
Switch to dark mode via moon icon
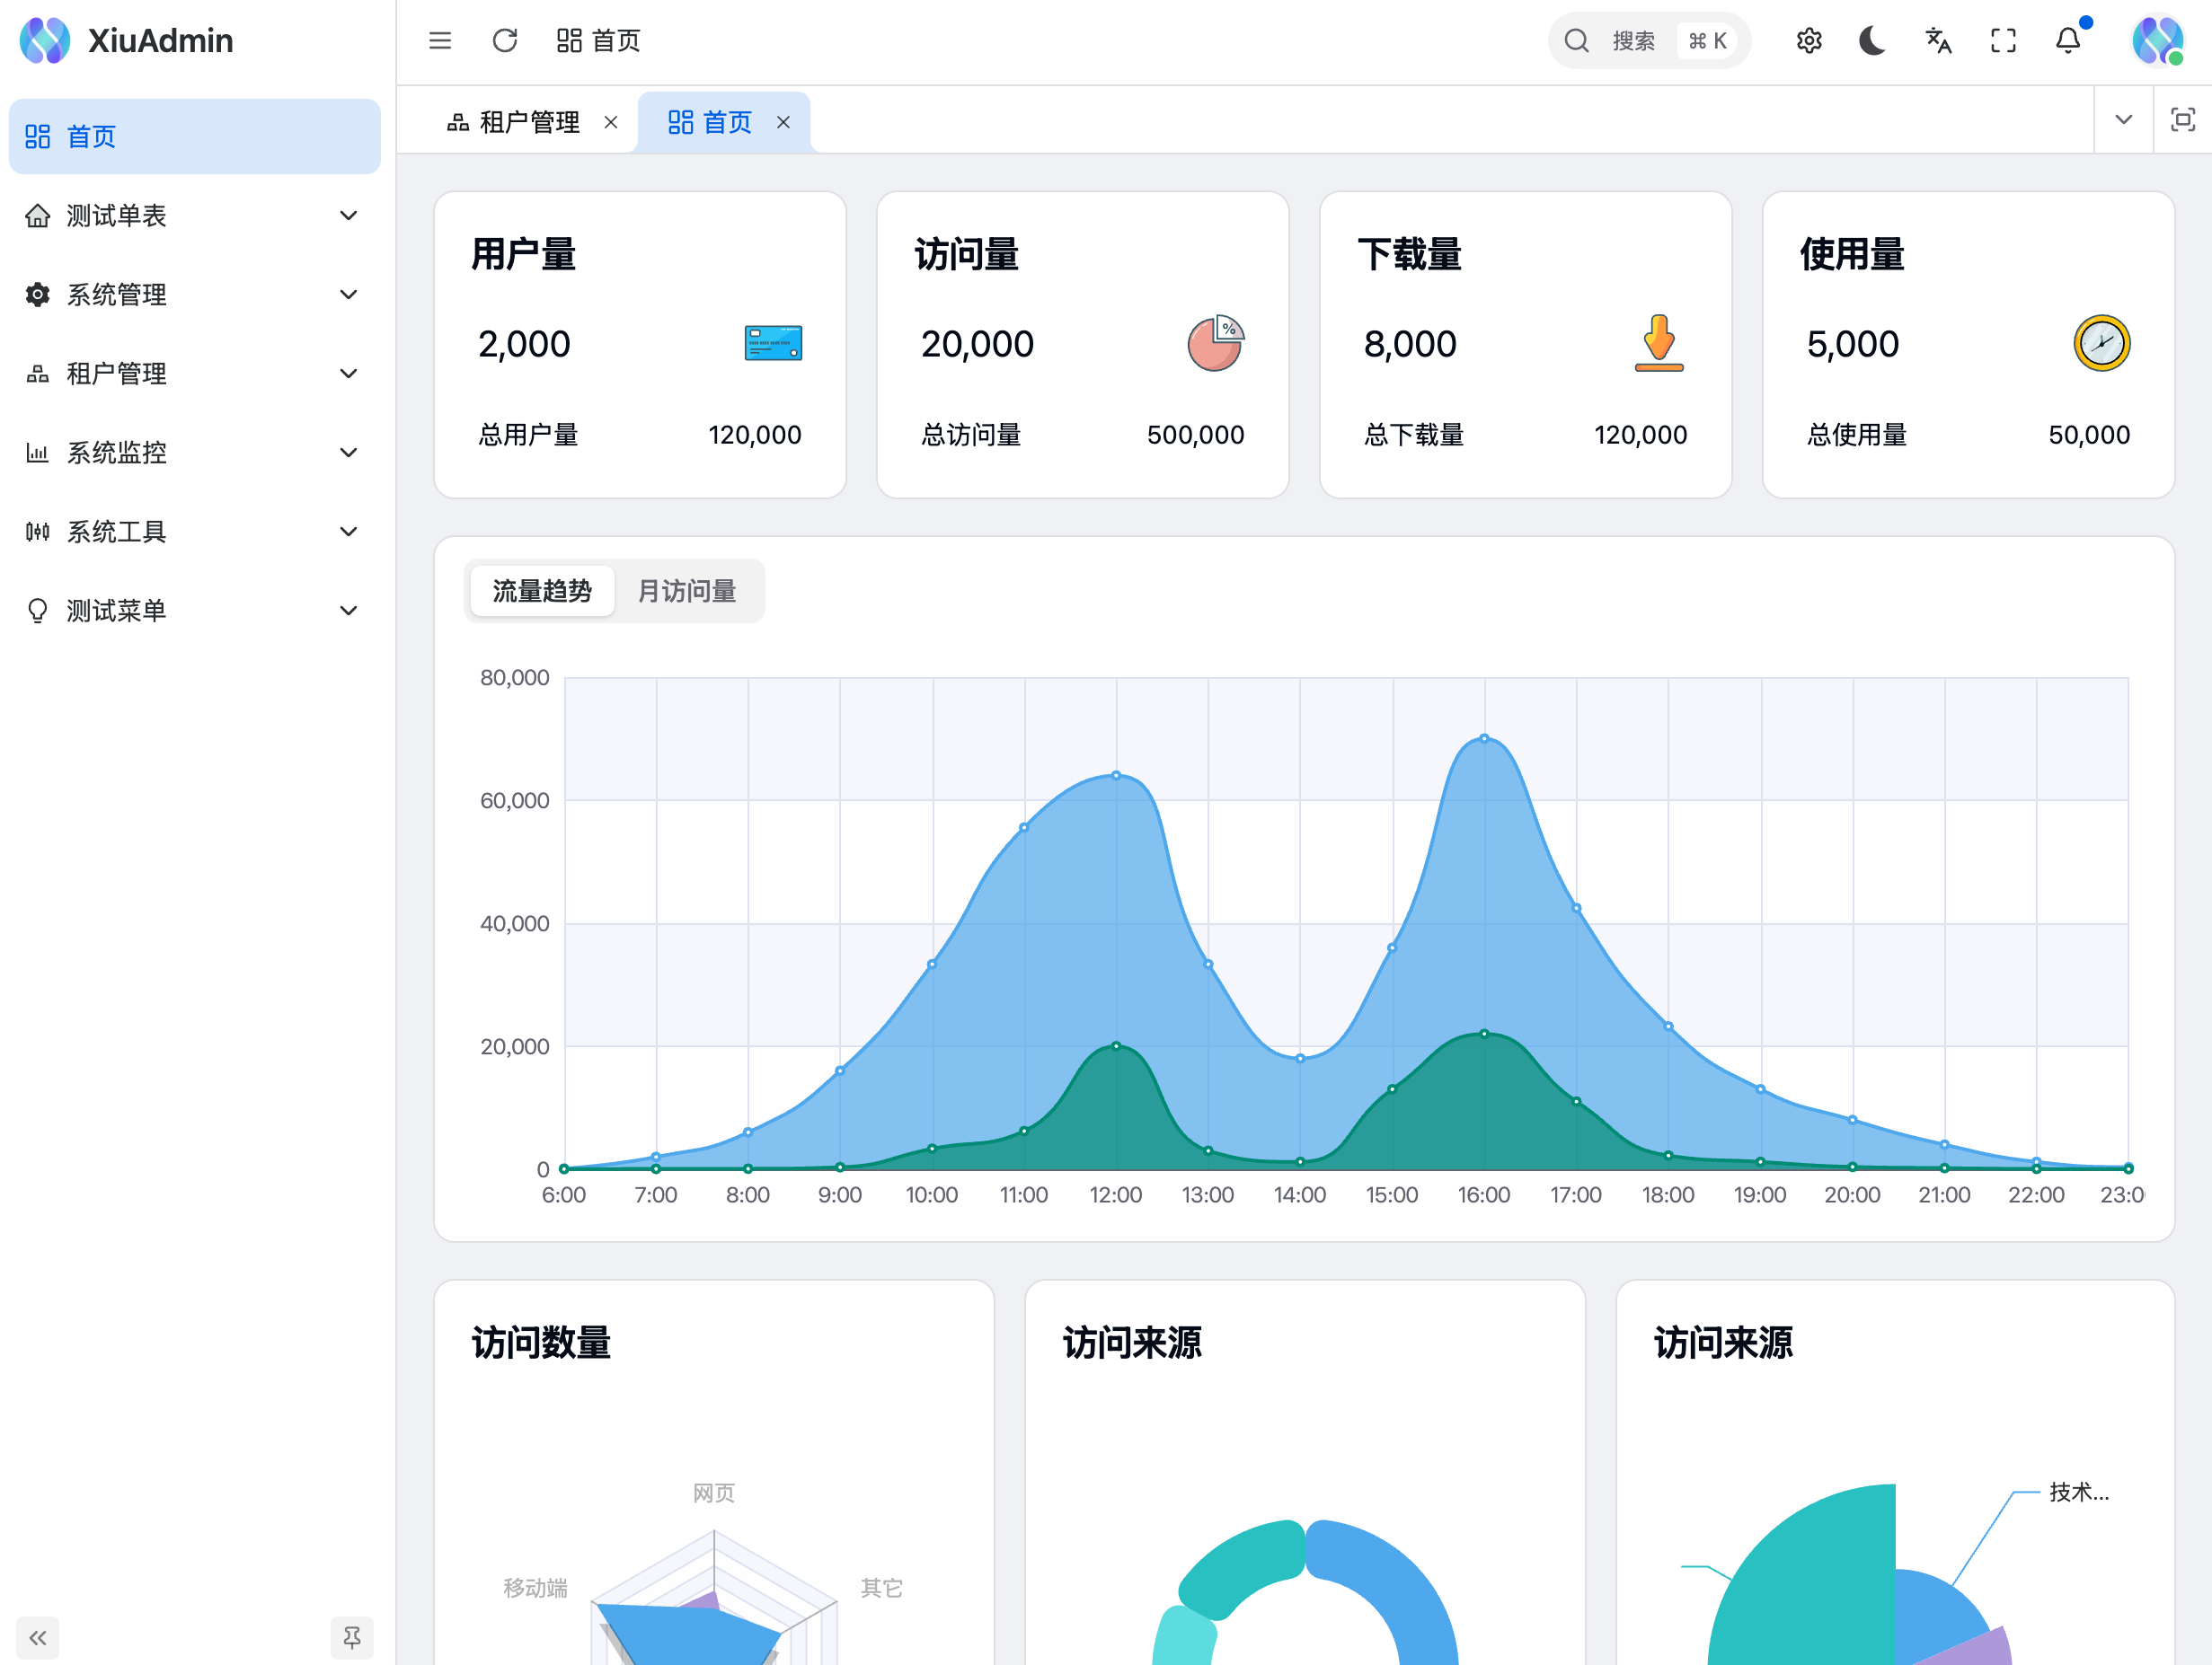1872,41
